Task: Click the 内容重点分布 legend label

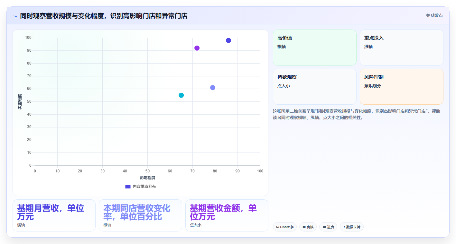Action: tap(144, 187)
